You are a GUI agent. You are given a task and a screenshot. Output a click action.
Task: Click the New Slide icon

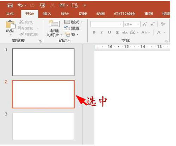54,24
